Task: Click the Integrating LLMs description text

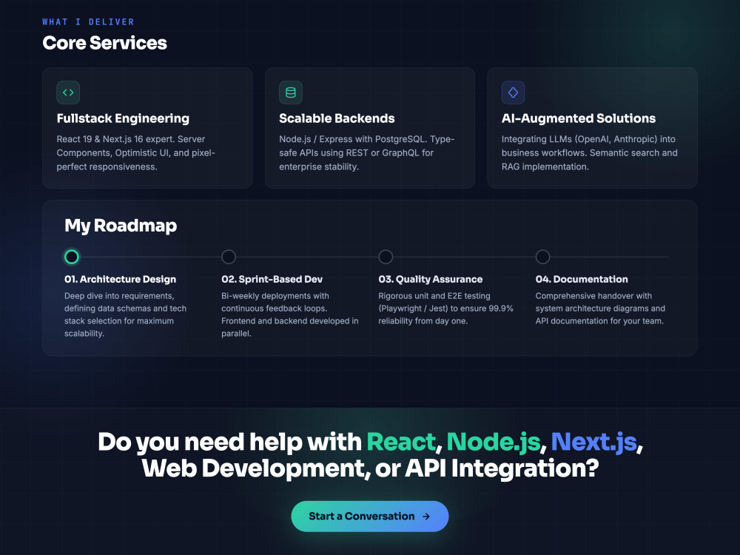Action: click(x=590, y=153)
